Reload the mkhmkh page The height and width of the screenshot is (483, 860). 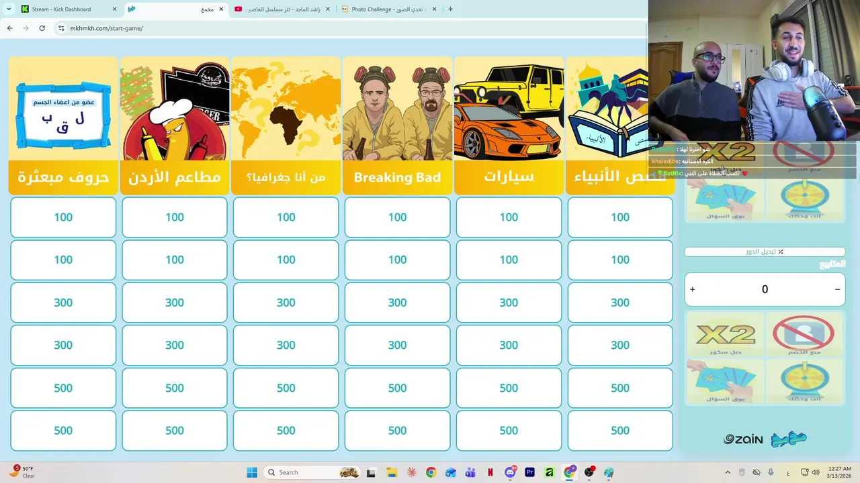click(42, 28)
